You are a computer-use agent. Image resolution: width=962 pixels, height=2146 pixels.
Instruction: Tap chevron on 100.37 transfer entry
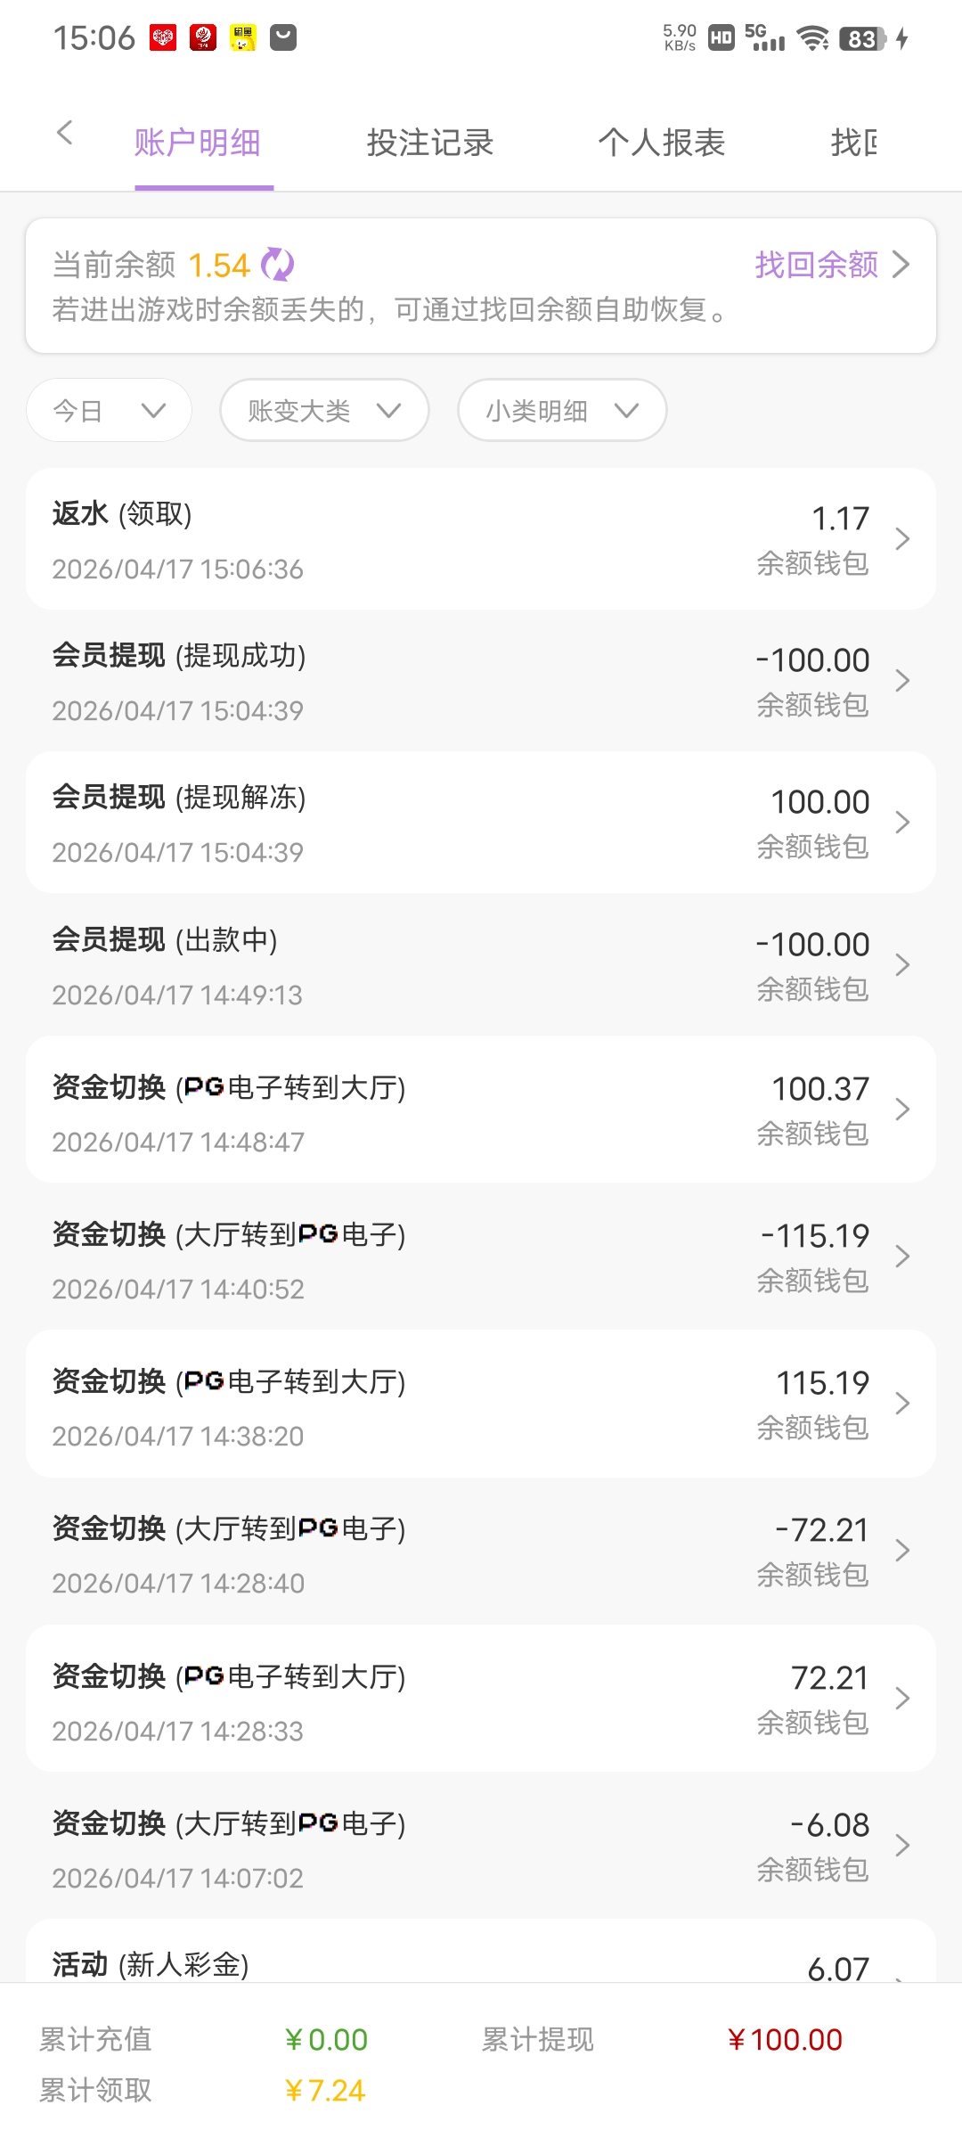coord(901,1110)
